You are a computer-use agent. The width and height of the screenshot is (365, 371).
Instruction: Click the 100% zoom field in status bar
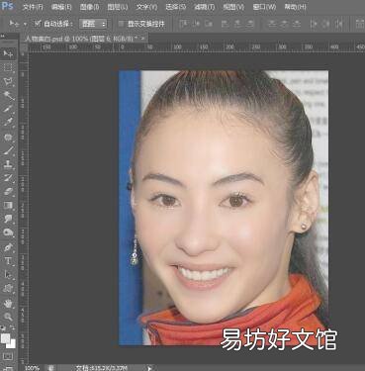click(33, 368)
